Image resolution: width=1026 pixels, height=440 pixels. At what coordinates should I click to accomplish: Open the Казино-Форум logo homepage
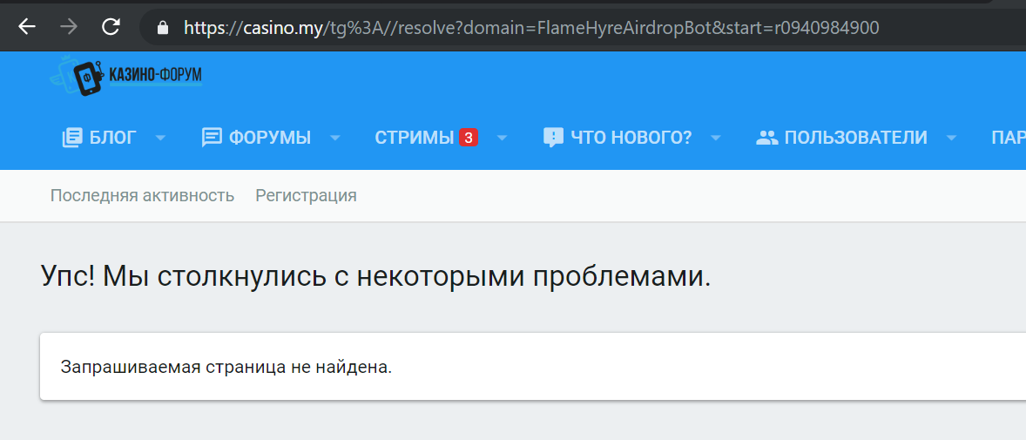coord(125,77)
